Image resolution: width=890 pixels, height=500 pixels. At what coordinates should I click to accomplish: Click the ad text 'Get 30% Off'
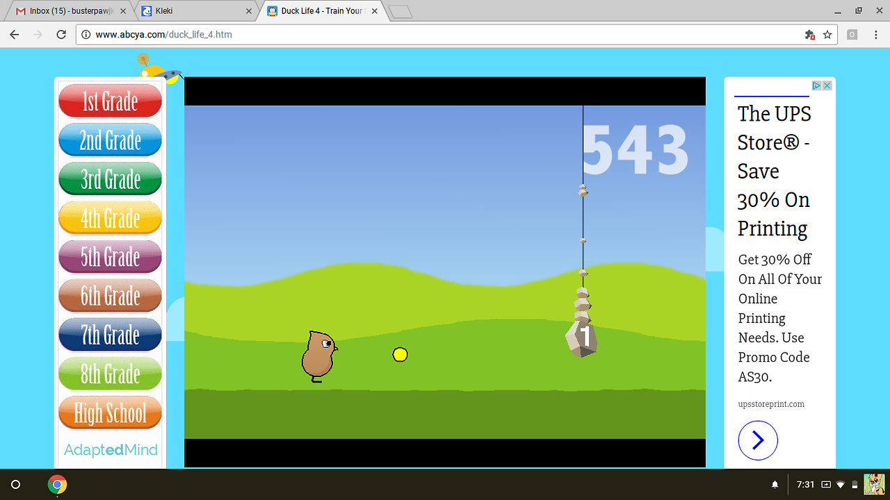click(775, 259)
